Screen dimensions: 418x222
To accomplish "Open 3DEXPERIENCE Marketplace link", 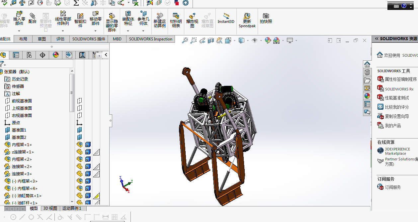I will (397, 151).
